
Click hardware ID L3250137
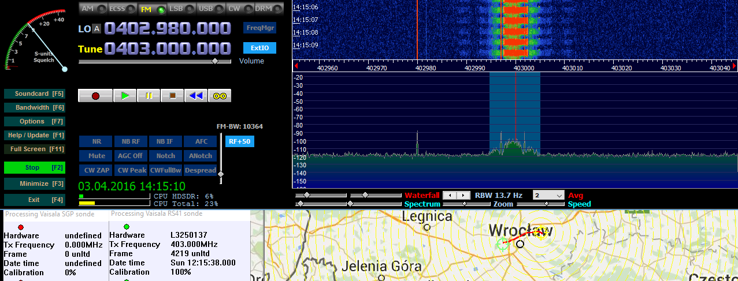coord(188,235)
